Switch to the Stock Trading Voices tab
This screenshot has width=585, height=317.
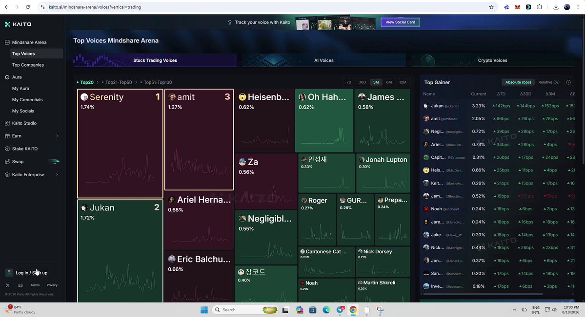pos(155,60)
